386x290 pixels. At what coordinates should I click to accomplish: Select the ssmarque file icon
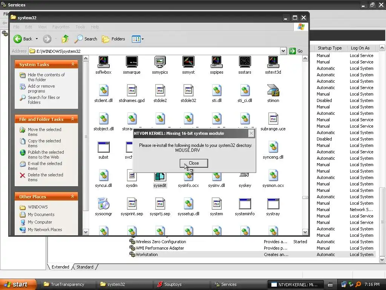click(x=132, y=62)
